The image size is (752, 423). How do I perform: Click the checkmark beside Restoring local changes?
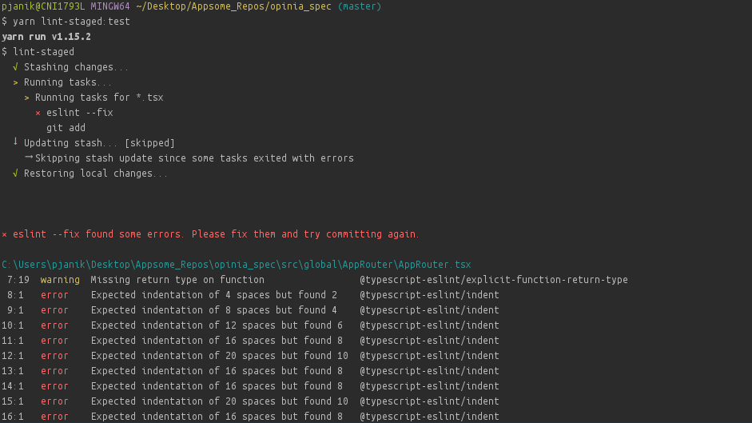(16, 174)
